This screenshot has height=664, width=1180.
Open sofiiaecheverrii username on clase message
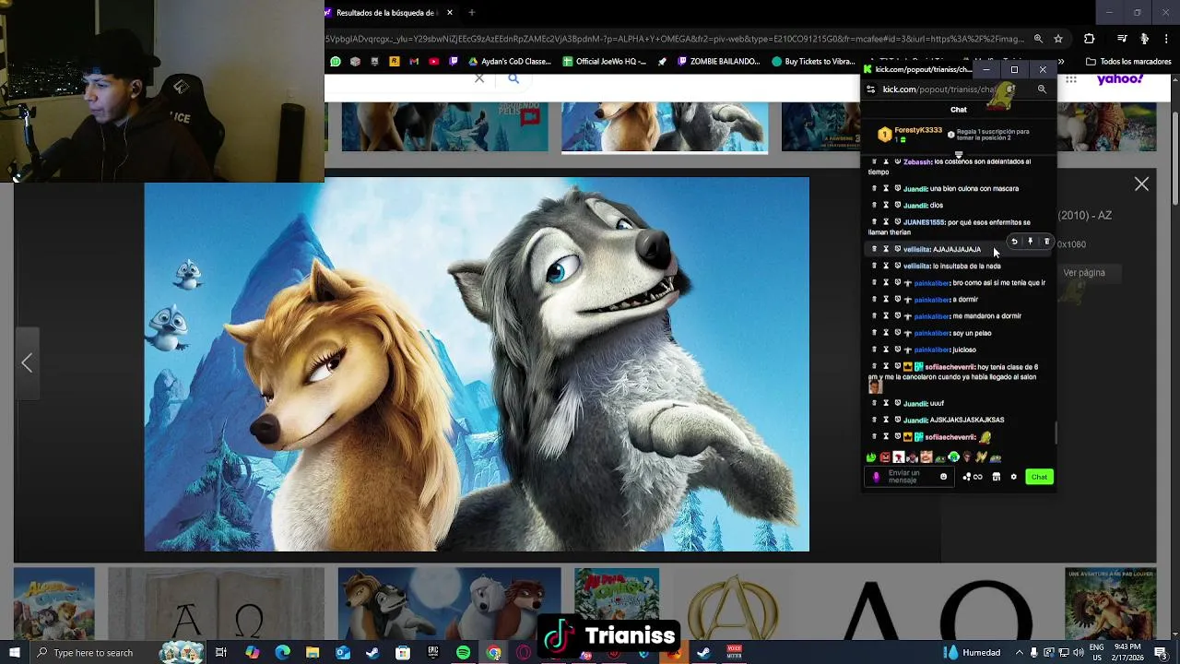pyautogui.click(x=950, y=367)
